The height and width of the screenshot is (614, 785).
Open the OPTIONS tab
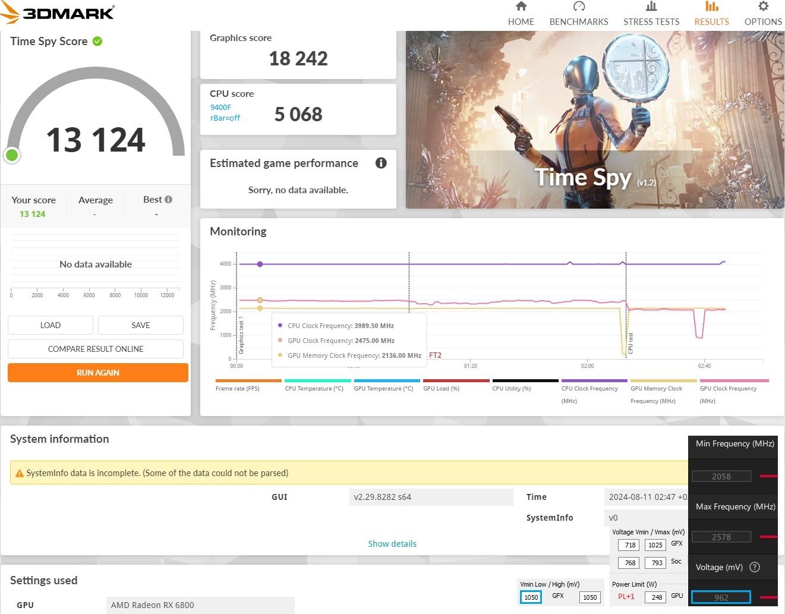[763, 14]
